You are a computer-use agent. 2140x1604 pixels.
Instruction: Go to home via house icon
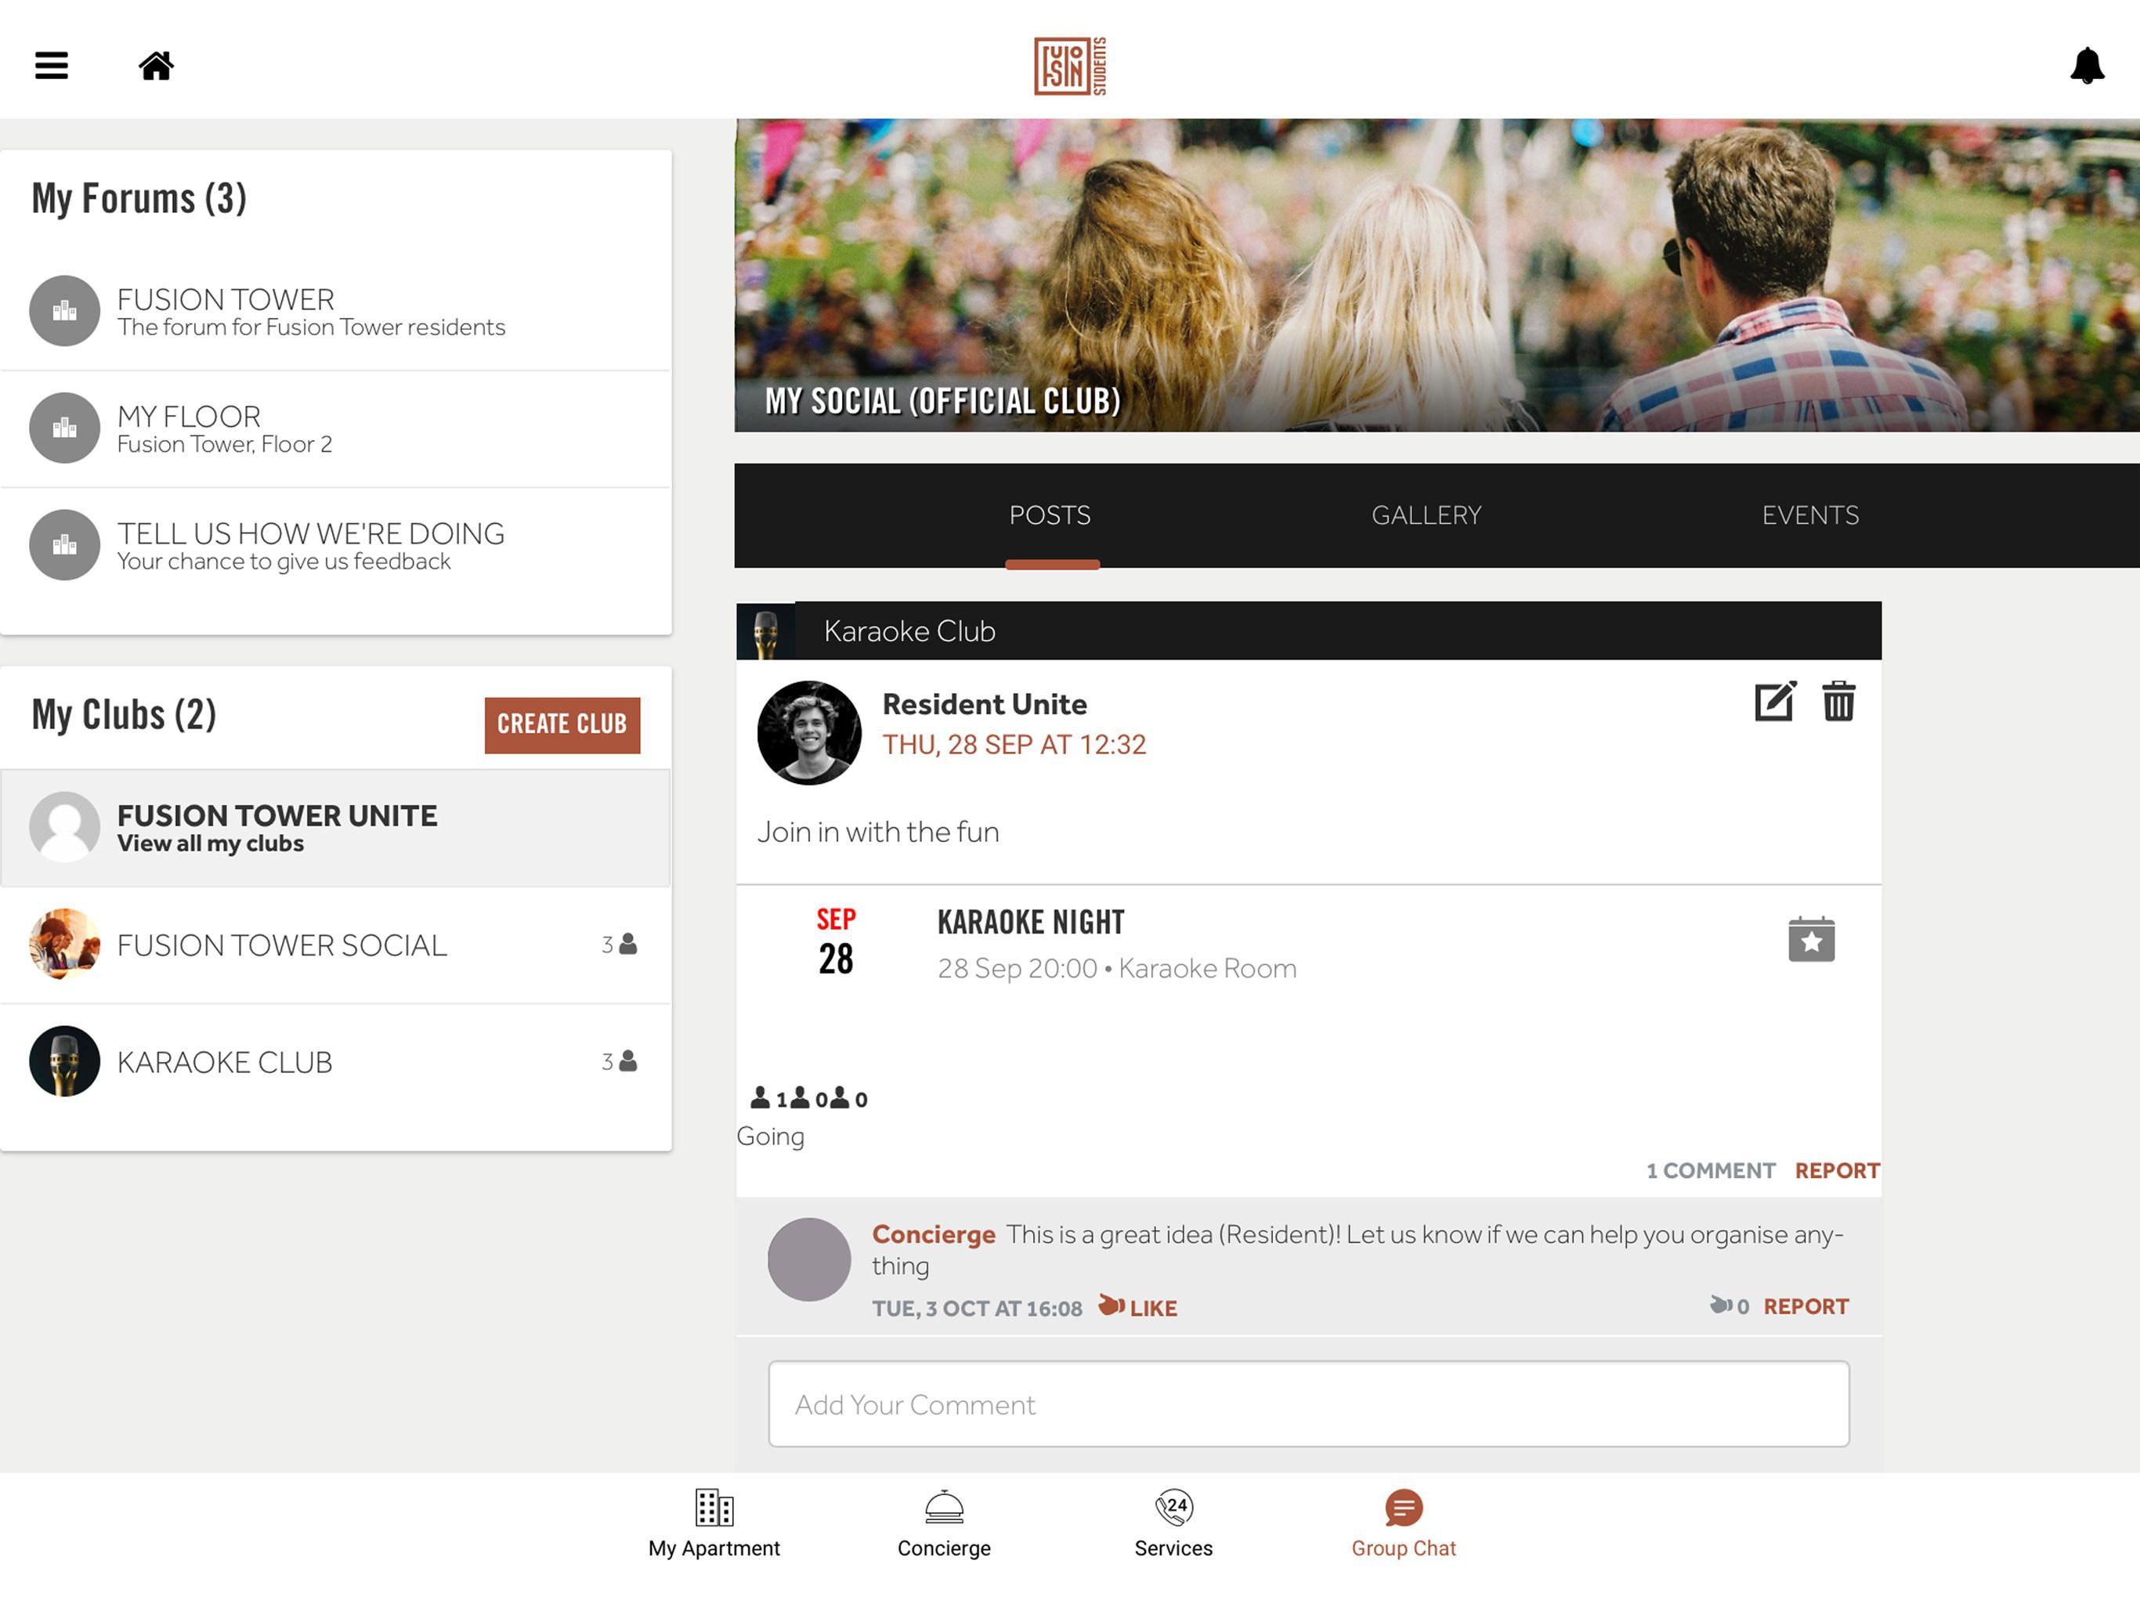156,66
